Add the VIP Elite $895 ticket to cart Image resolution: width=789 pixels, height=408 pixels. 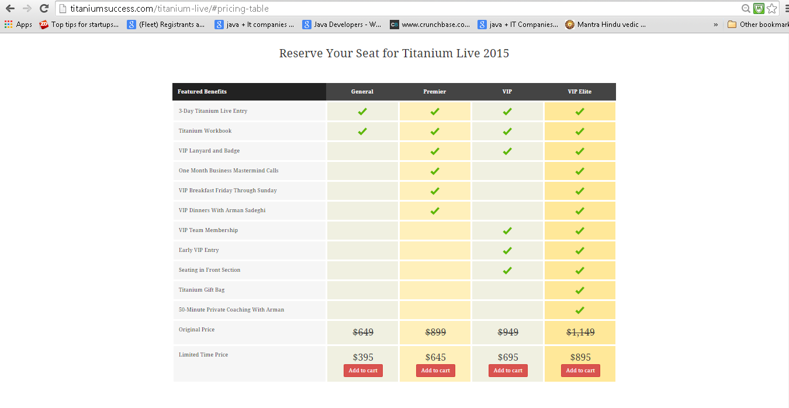[580, 371]
